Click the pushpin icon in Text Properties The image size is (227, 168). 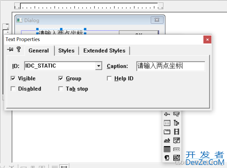(x=10, y=50)
